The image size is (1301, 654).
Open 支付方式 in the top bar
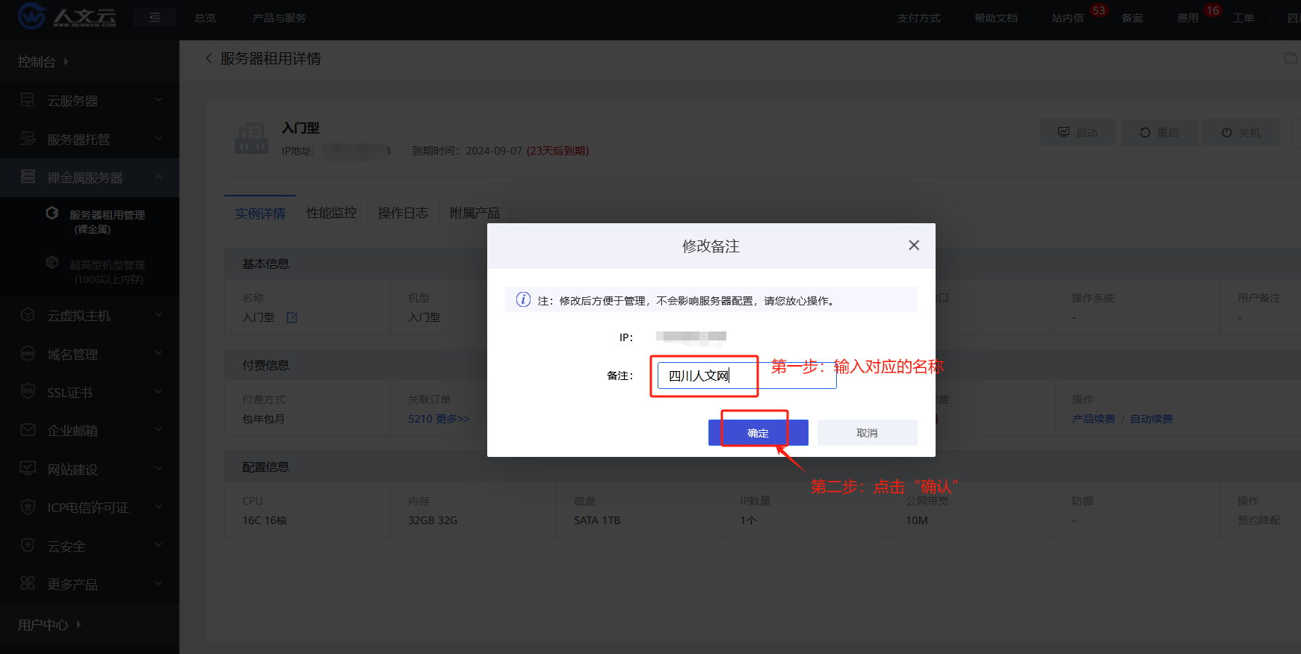pos(919,18)
